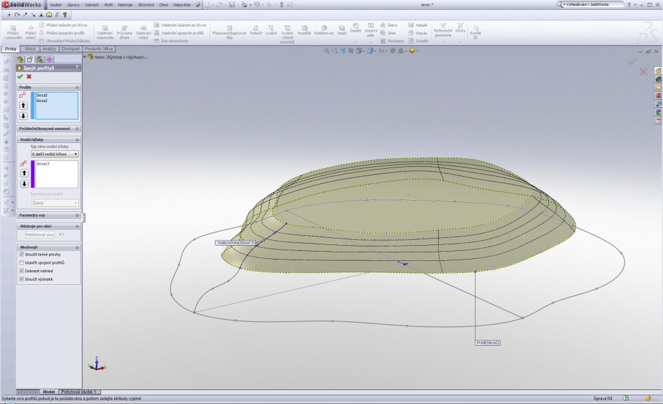The height and width of the screenshot is (404, 663).
Task: Switch to the Analýzy tab
Action: [x=49, y=48]
